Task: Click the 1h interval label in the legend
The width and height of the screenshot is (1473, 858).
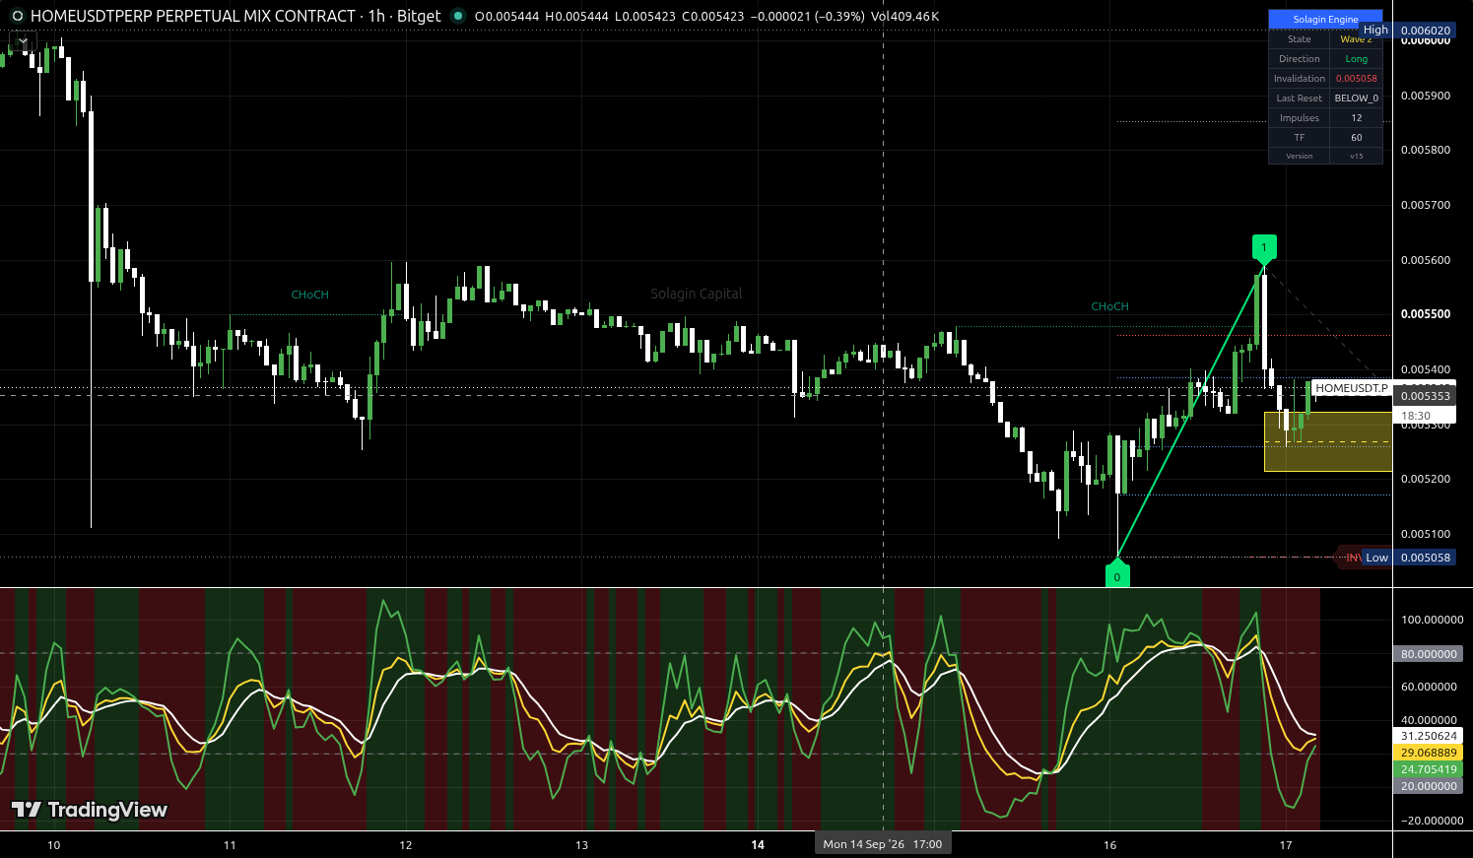Action: (376, 16)
